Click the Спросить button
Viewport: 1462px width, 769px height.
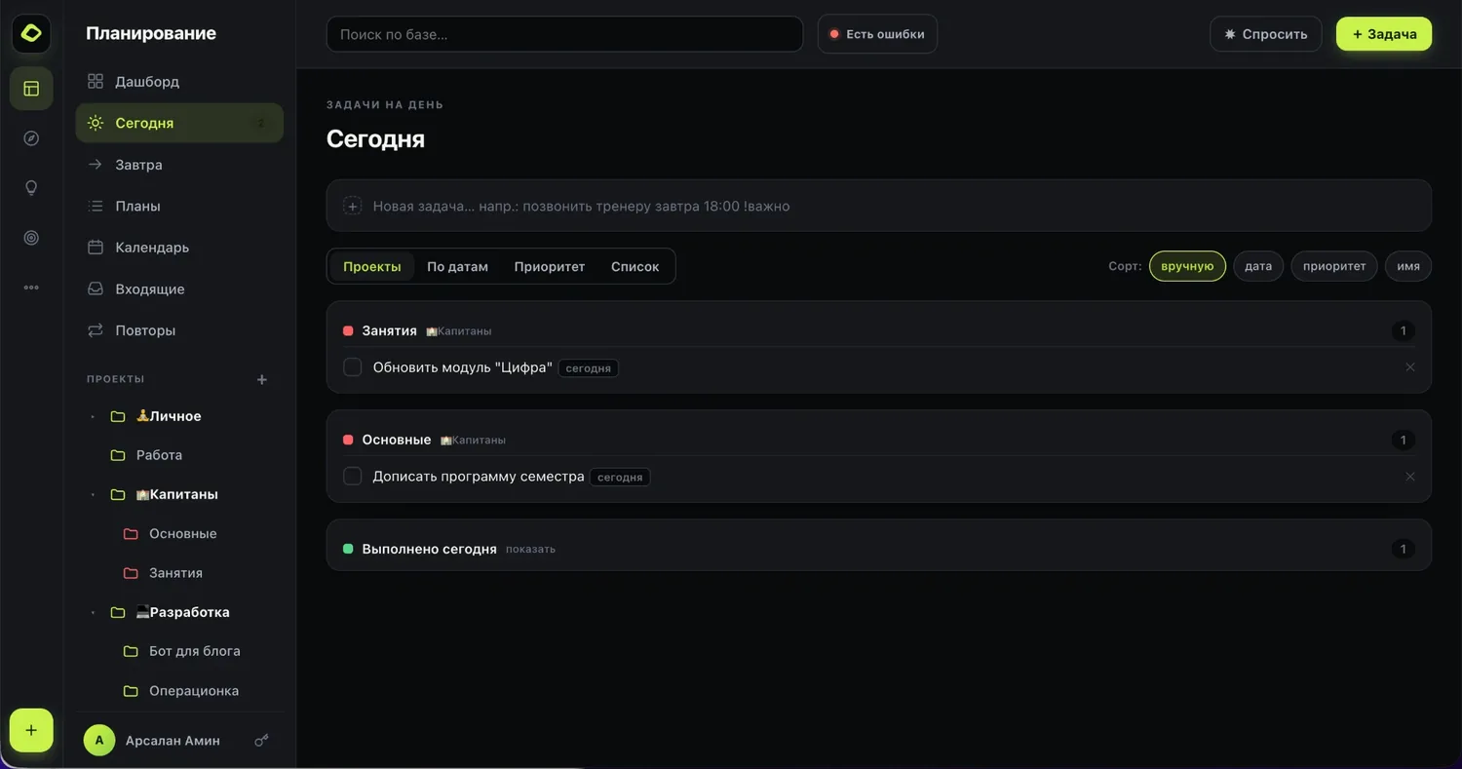(1266, 34)
